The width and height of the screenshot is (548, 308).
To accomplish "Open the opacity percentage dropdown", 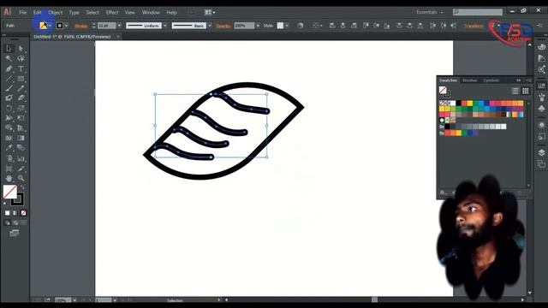I will point(258,26).
